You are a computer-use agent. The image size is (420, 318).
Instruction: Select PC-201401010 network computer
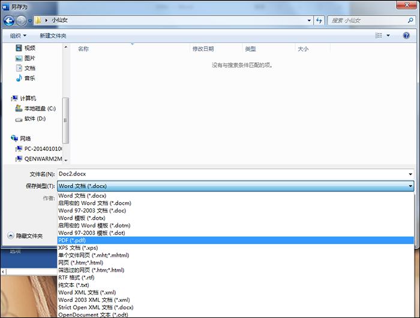point(38,149)
